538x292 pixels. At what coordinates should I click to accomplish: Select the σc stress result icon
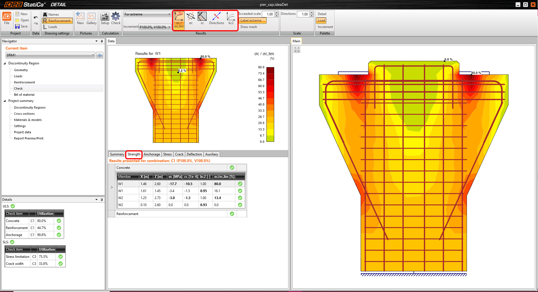pyautogui.click(x=191, y=17)
